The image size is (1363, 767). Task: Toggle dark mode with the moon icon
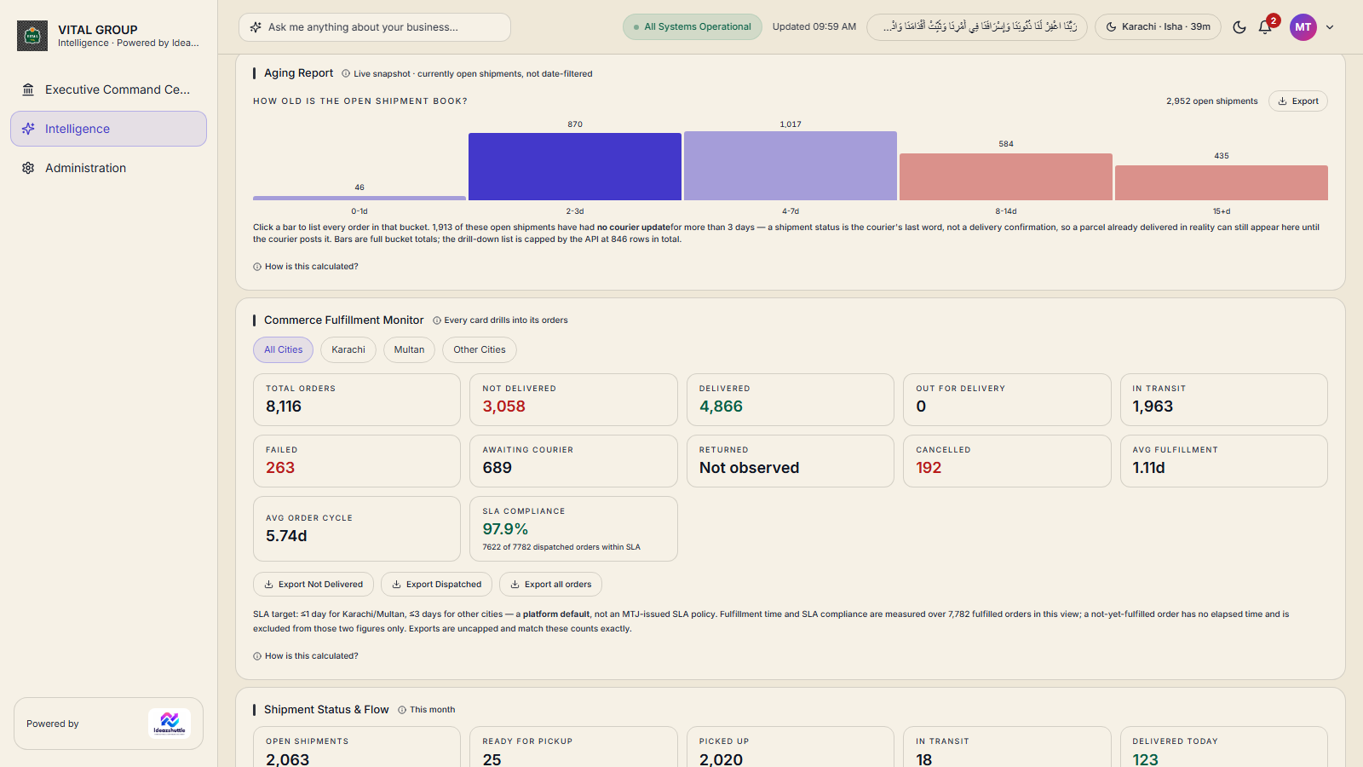tap(1239, 27)
